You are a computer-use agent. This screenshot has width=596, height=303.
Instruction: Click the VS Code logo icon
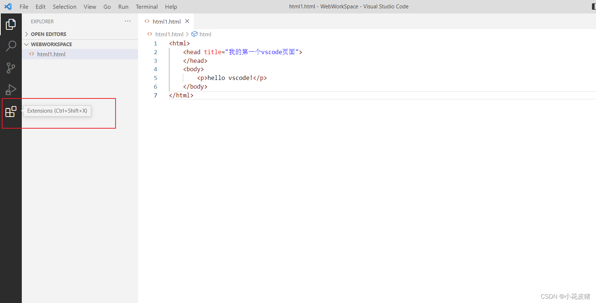tap(8, 7)
